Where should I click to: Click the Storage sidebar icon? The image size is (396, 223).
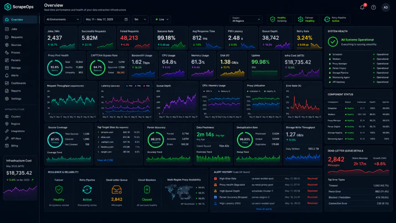(7, 68)
